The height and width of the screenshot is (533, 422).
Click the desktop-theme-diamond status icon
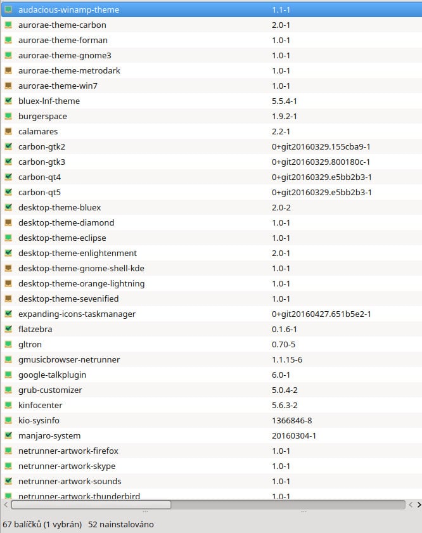click(8, 222)
